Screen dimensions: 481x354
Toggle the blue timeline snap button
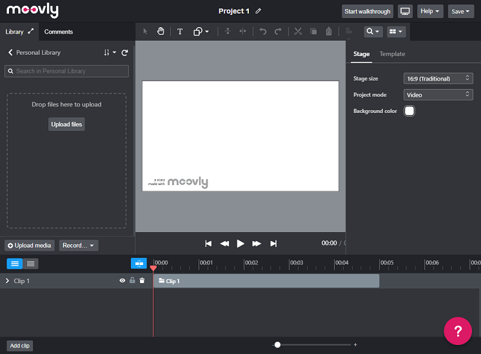click(139, 263)
